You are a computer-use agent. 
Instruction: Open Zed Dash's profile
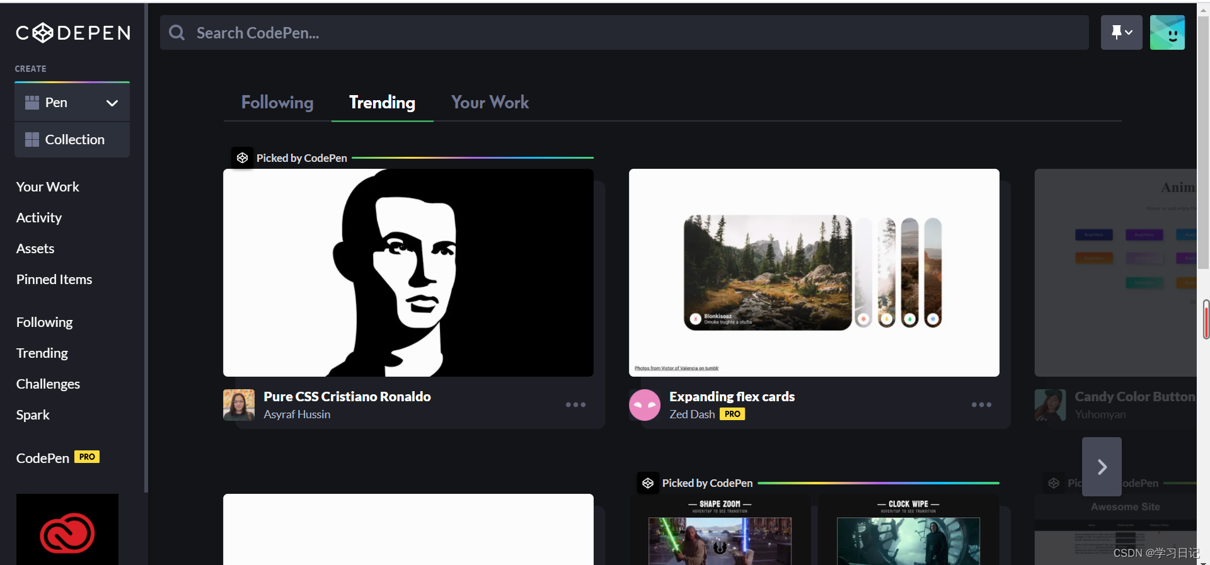692,414
